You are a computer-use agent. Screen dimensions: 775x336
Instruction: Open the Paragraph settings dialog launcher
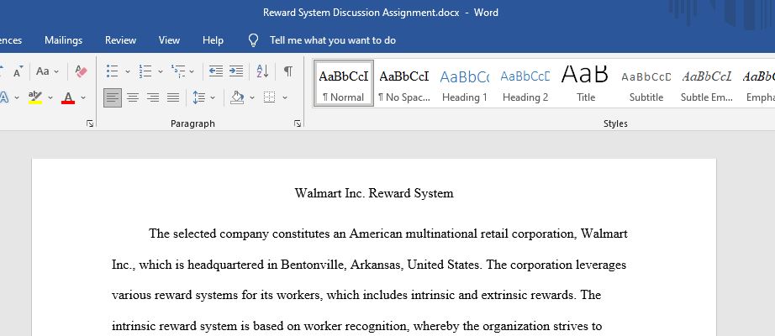(298, 123)
